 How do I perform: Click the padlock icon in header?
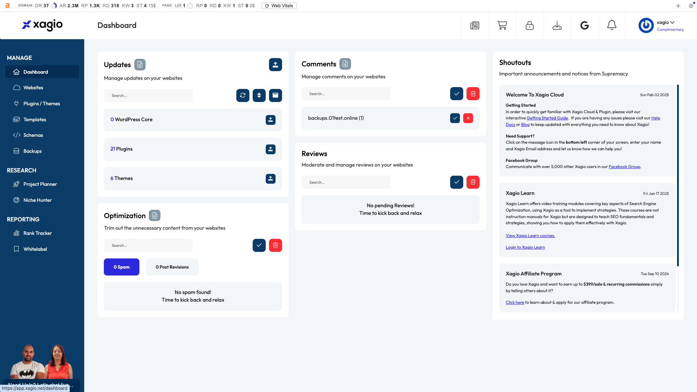(x=530, y=25)
